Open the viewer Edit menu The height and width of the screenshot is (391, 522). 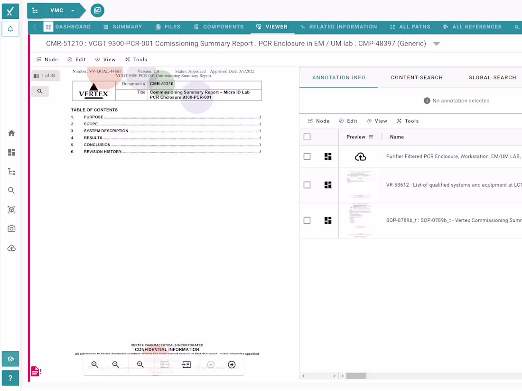pyautogui.click(x=76, y=60)
